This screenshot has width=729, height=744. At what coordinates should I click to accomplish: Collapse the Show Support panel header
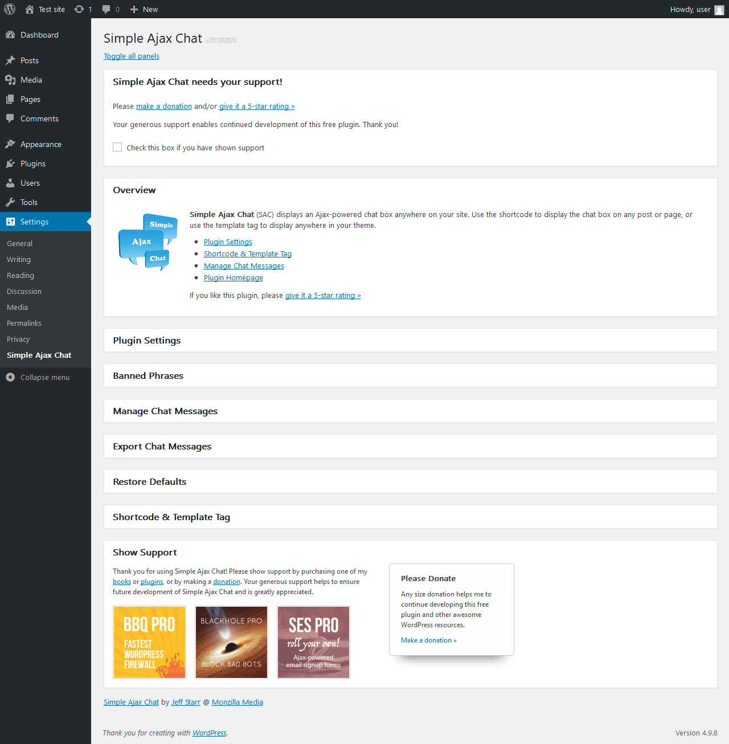click(x=410, y=552)
